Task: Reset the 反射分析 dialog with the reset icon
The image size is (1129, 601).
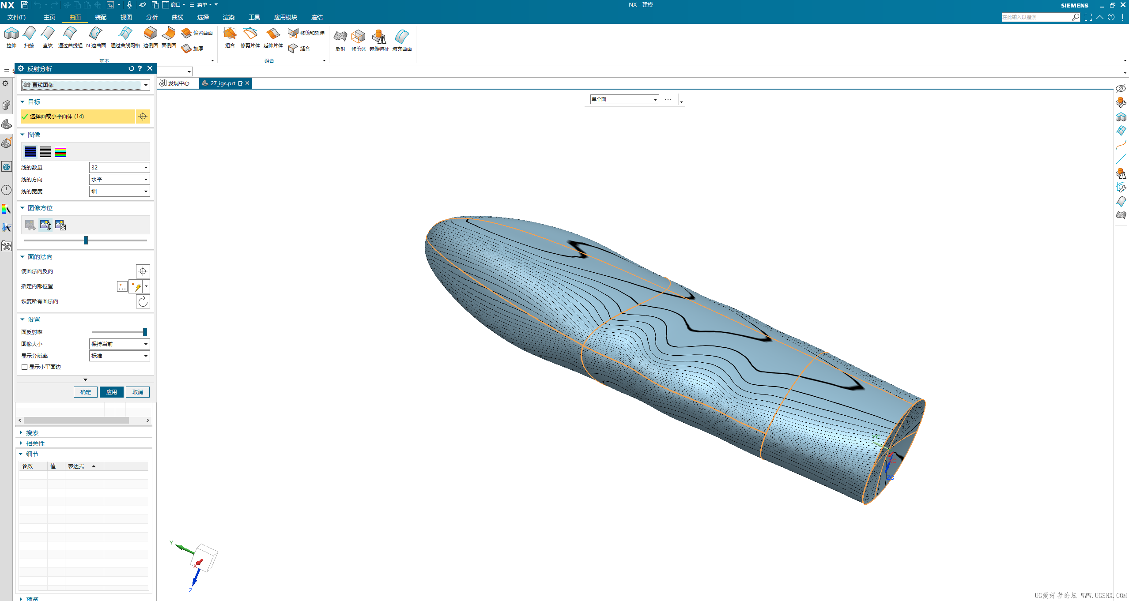Action: click(131, 68)
